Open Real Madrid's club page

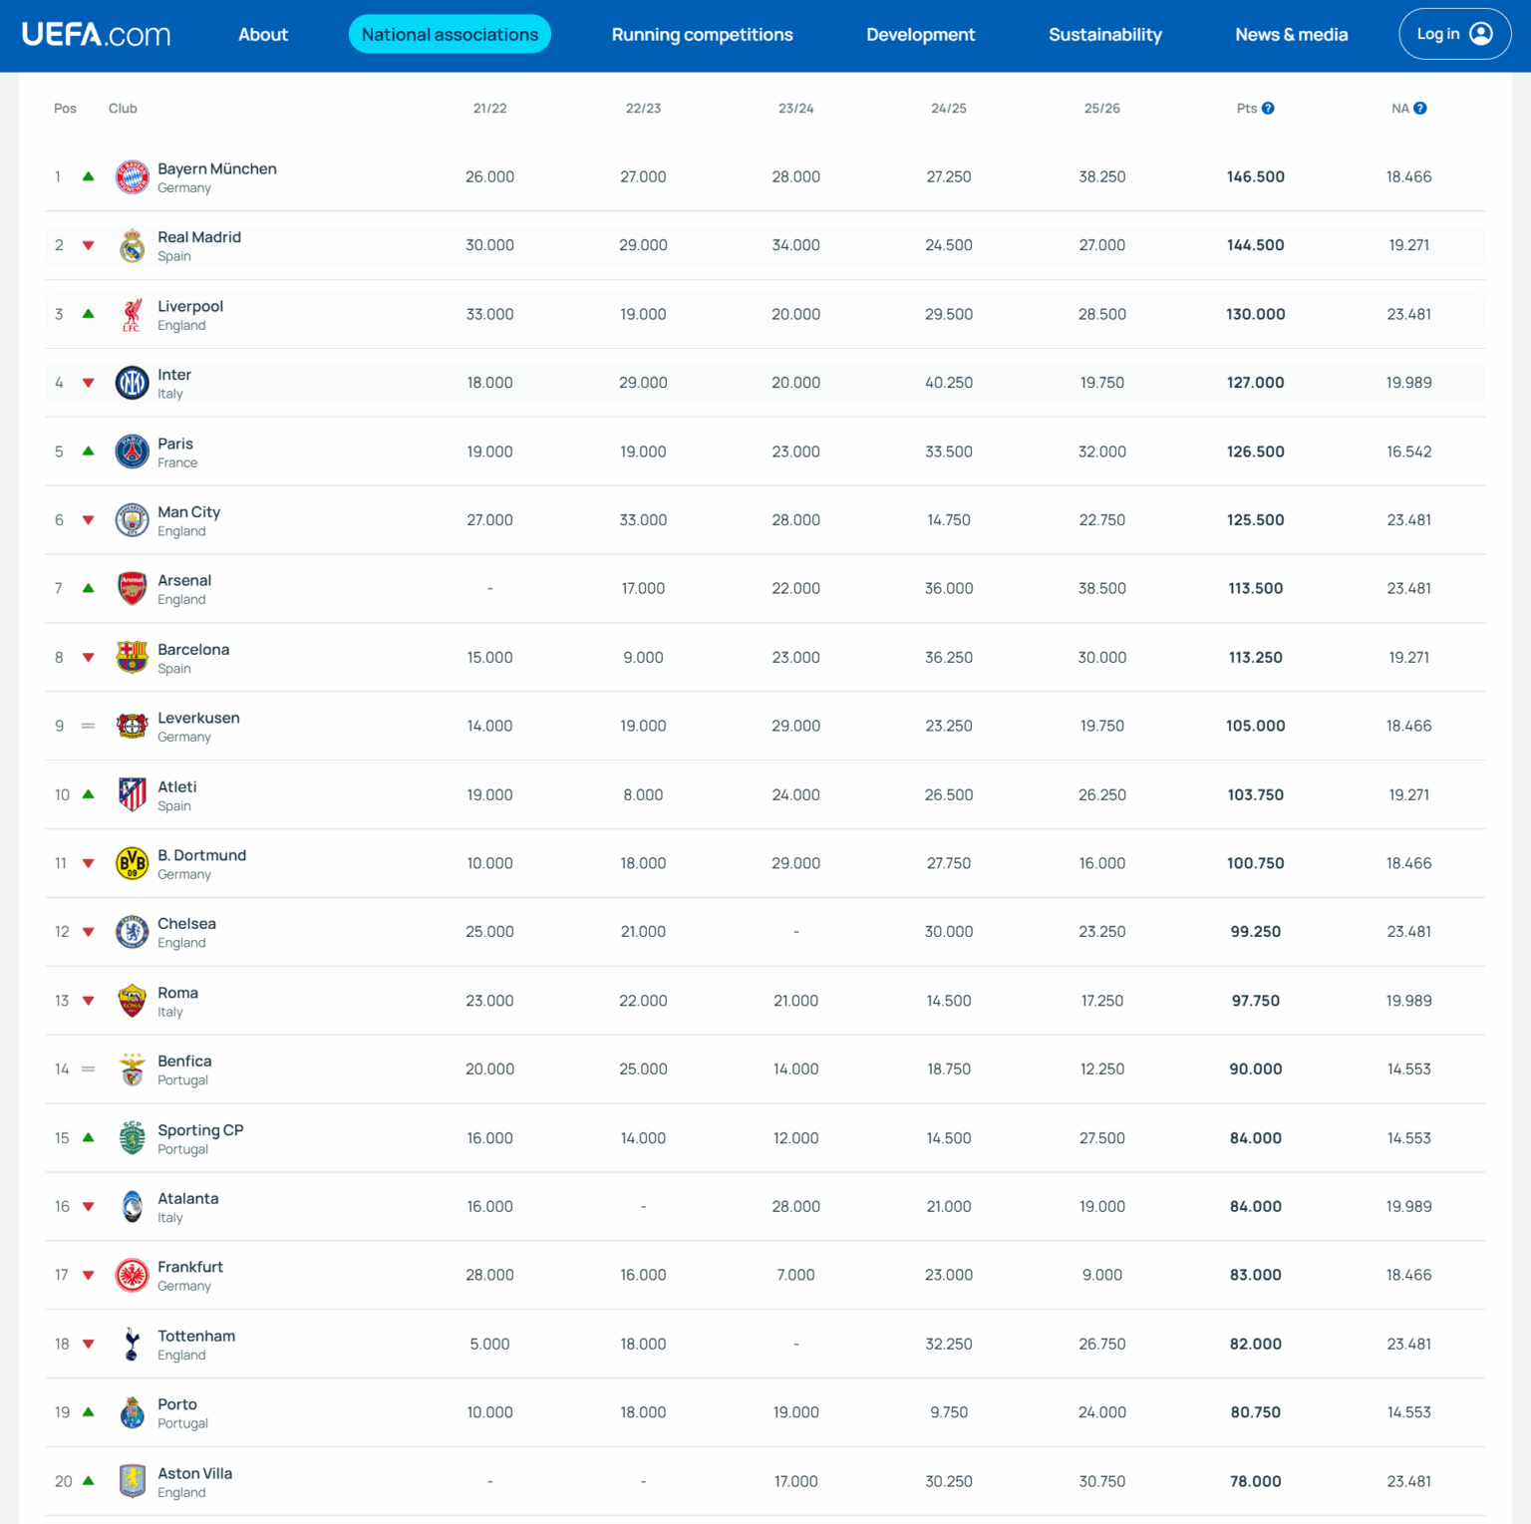coord(199,237)
